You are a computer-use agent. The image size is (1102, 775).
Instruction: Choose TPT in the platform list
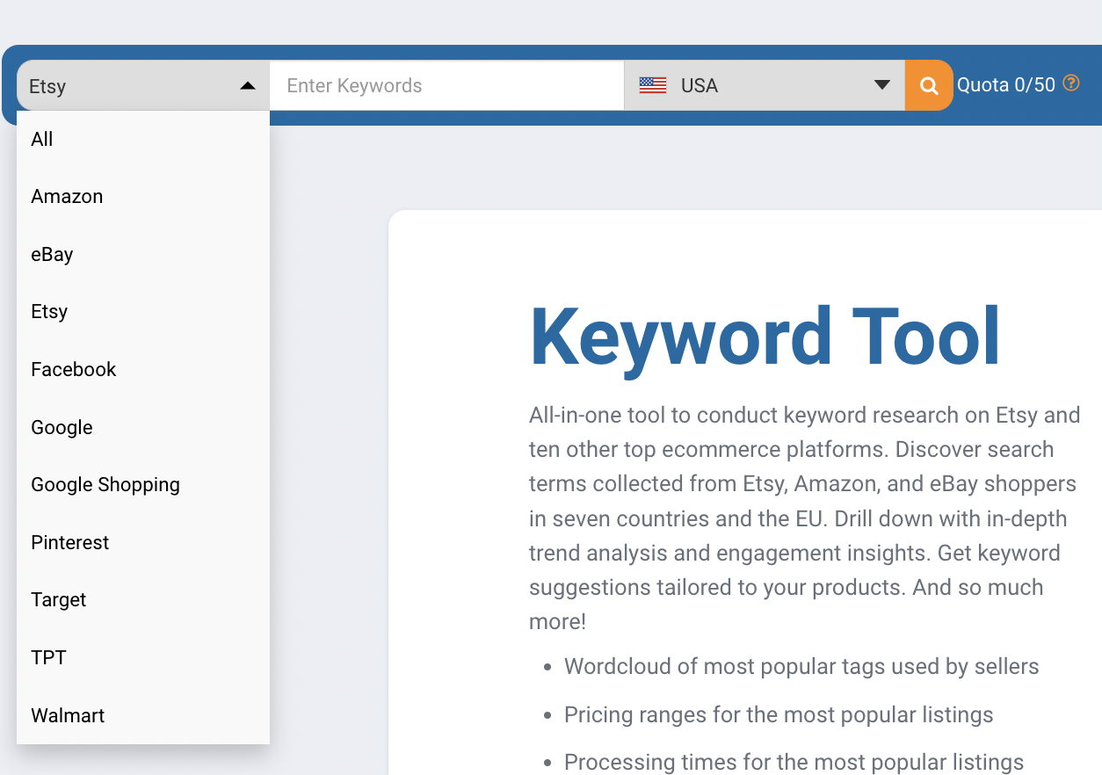143,657
